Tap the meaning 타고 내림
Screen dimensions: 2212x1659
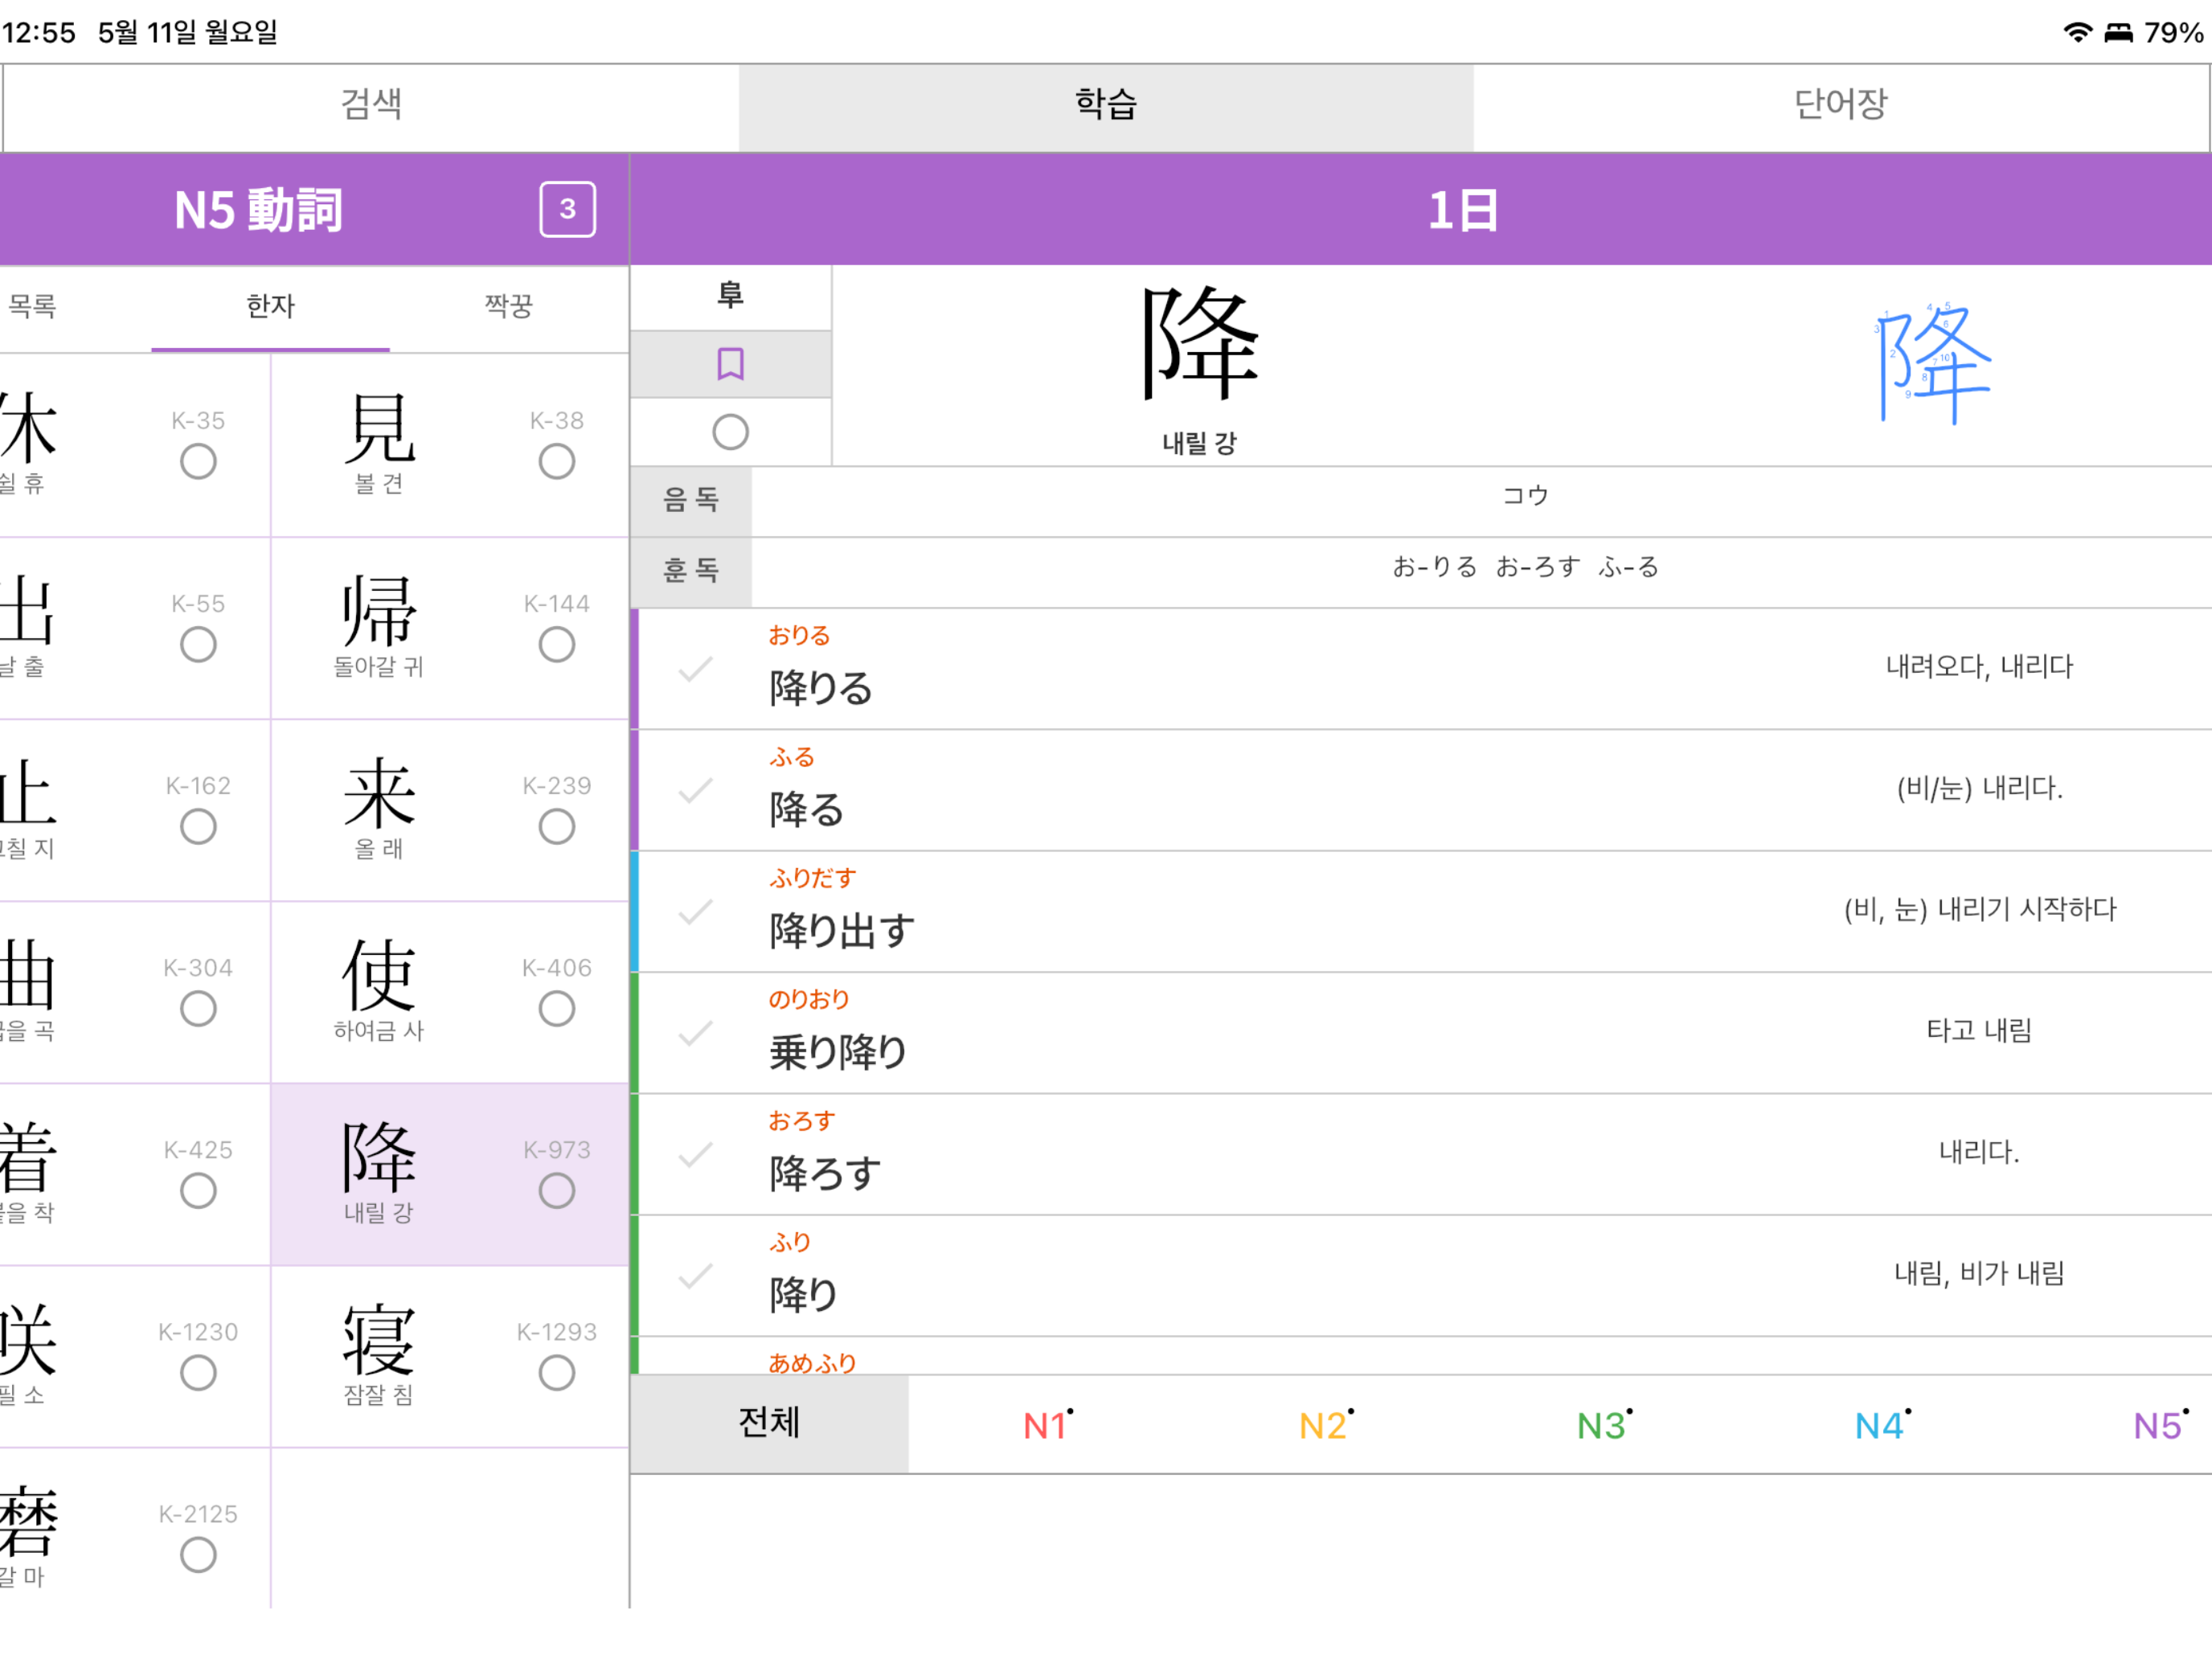1979,1031
